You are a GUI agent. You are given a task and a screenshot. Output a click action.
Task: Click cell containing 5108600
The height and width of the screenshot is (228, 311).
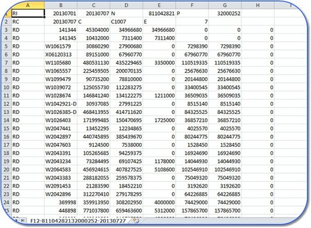[159, 169]
